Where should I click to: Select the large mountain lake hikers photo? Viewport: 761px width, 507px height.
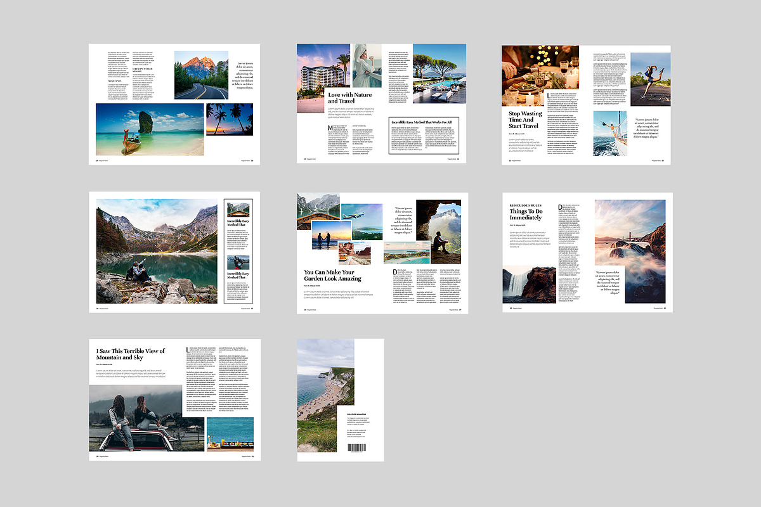point(157,251)
